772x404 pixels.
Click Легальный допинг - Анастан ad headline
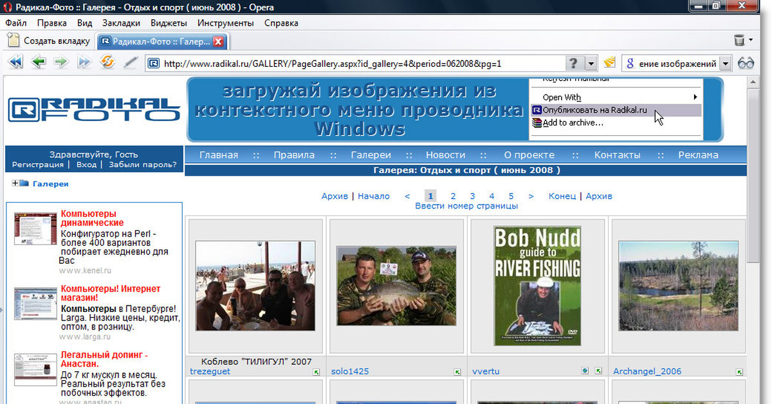pos(104,360)
